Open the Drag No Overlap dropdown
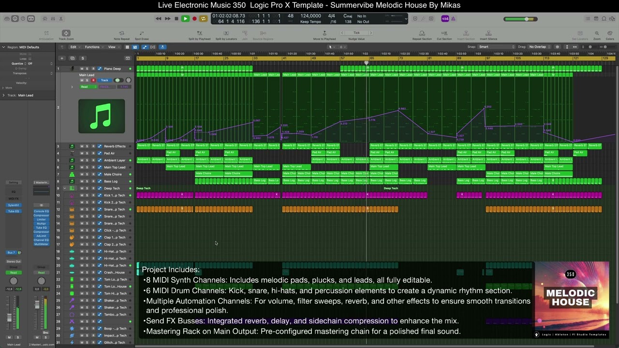Screen dimensions: 619x348 tap(540, 47)
